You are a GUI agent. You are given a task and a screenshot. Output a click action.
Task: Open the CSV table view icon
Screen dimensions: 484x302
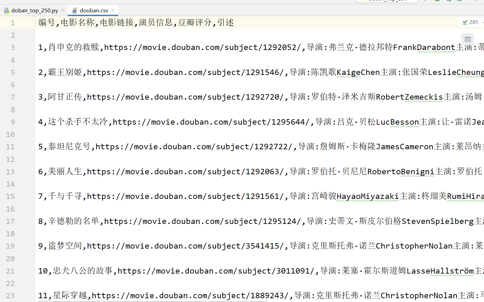point(468,39)
